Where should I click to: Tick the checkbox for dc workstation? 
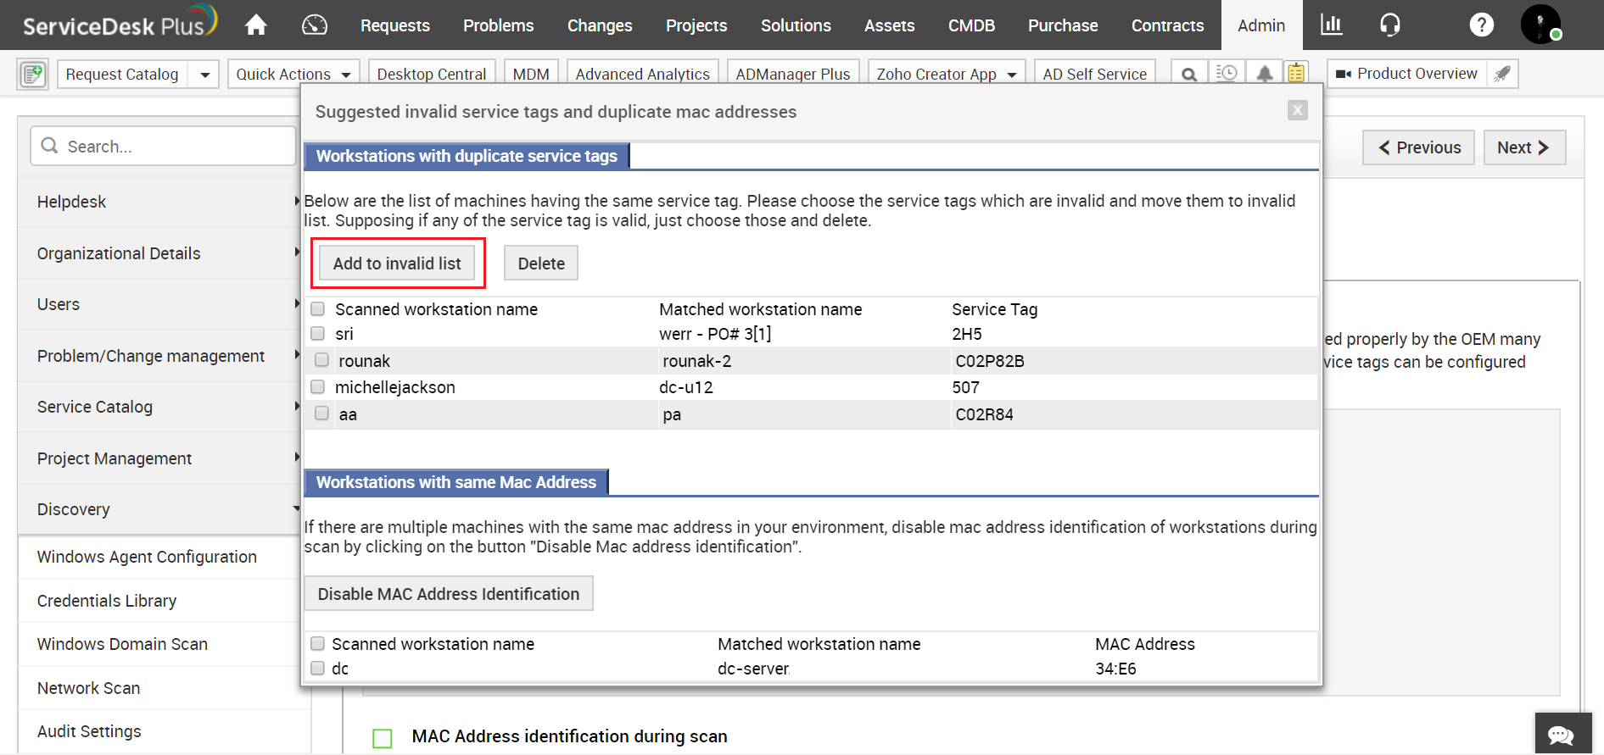coord(318,669)
